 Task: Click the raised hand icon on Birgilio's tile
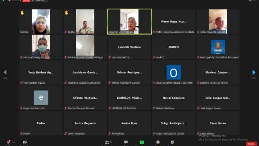point(67,13)
